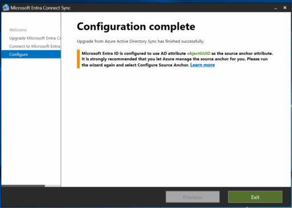Click the orange warning indicator bar
Image resolution: width=292 pixels, height=208 pixels.
pos(78,59)
